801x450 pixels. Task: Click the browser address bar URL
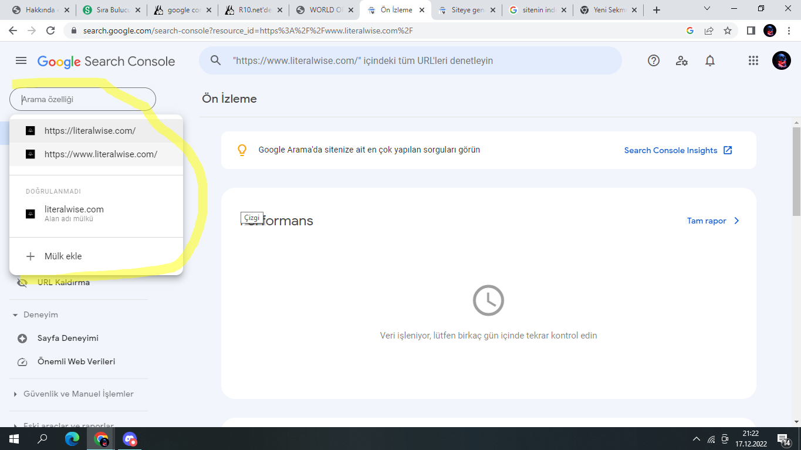pos(248,31)
